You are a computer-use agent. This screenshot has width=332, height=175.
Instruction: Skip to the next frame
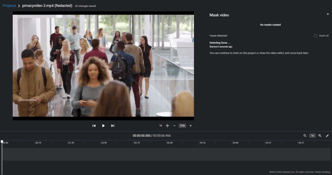(113, 126)
